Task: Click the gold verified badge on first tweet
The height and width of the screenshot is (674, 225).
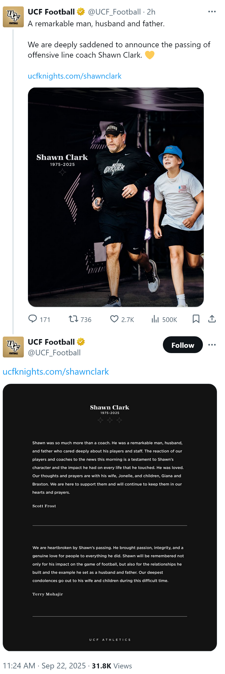Action: pyautogui.click(x=81, y=12)
